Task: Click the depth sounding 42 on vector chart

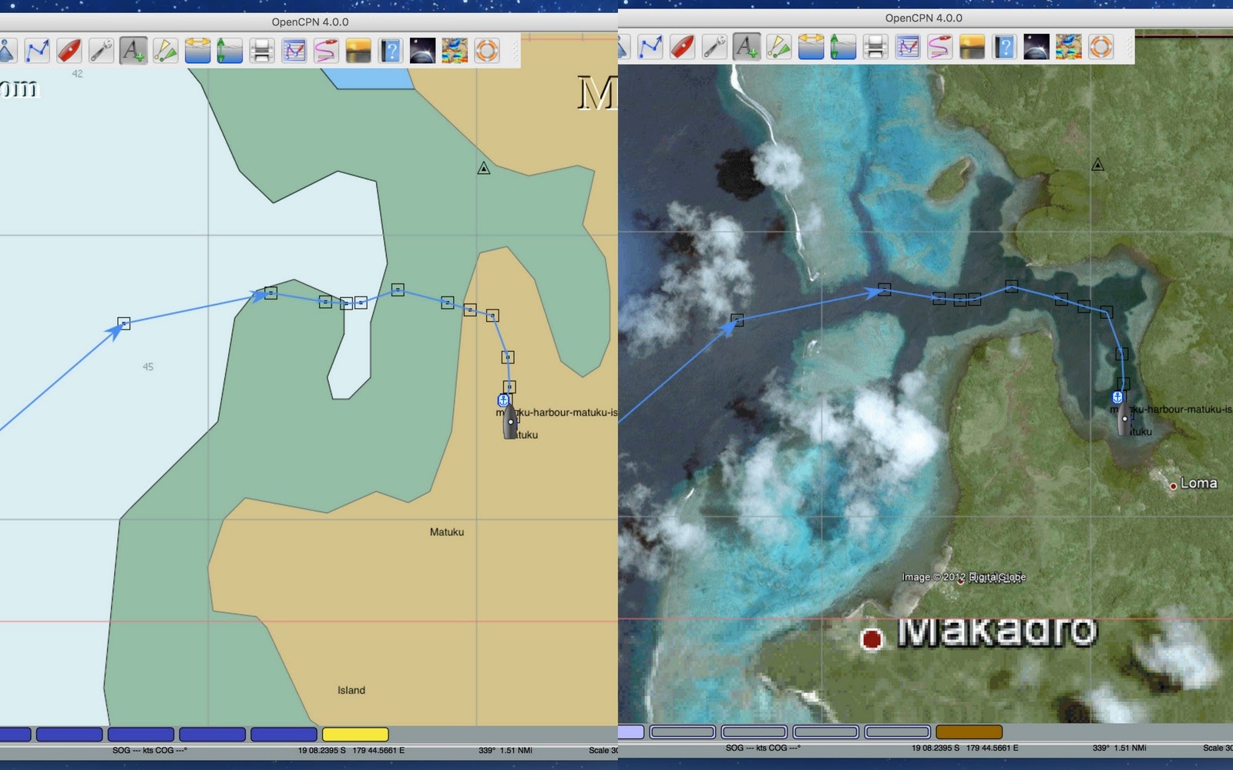Action: pyautogui.click(x=77, y=74)
